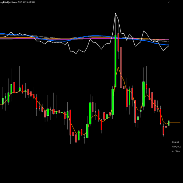Viewport: 183px width, 183px height.
Task: Click the price value 536.85
Action: [175, 142]
